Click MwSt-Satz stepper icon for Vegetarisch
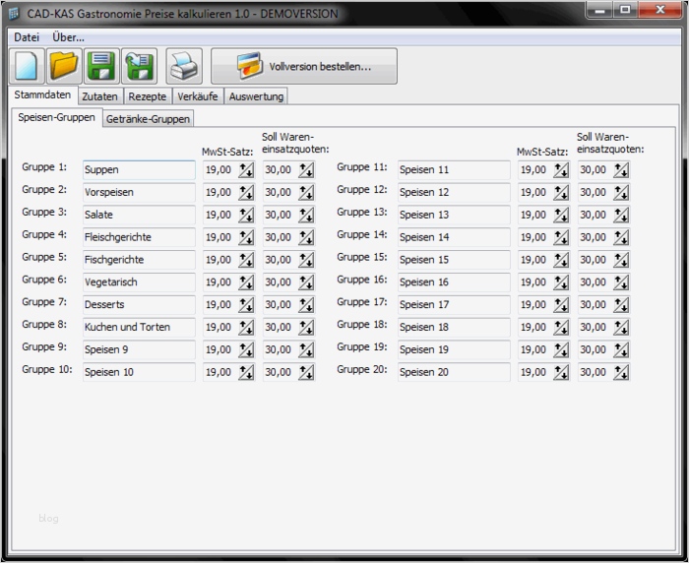 246,281
